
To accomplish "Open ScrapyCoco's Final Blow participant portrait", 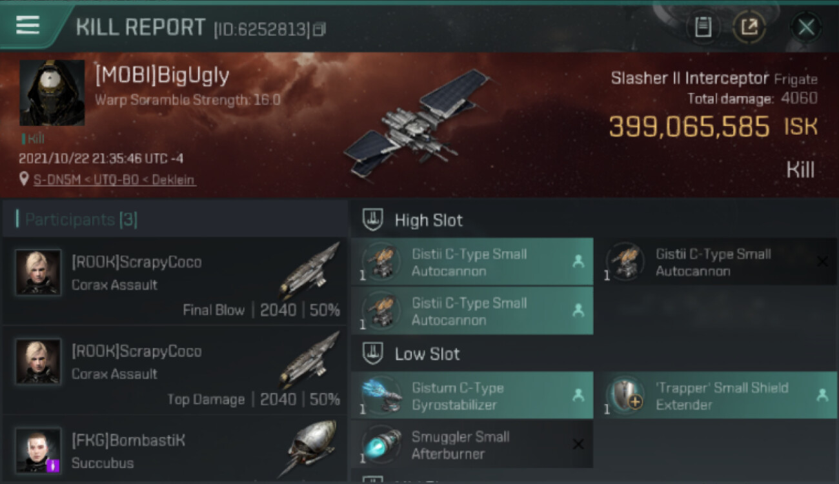I will click(39, 272).
